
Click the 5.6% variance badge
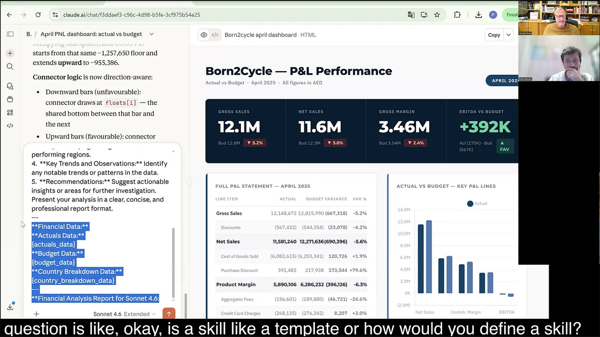(335, 143)
